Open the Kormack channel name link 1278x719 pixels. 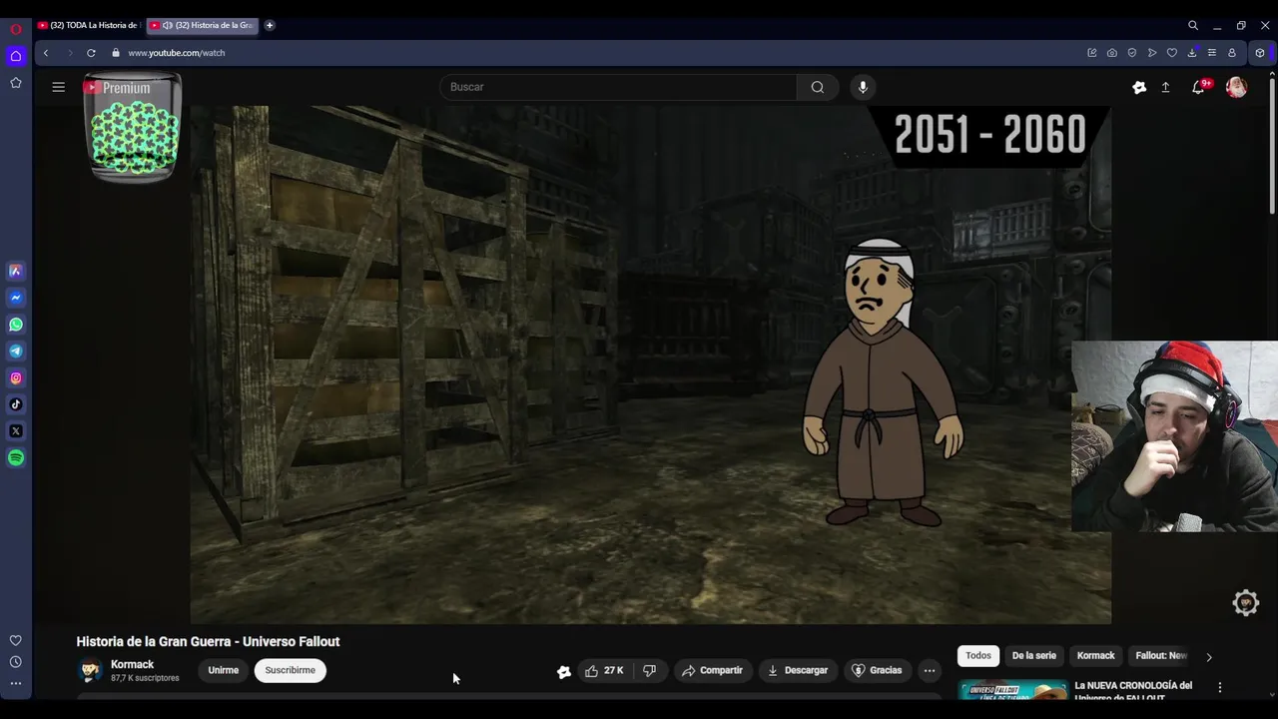click(x=132, y=664)
